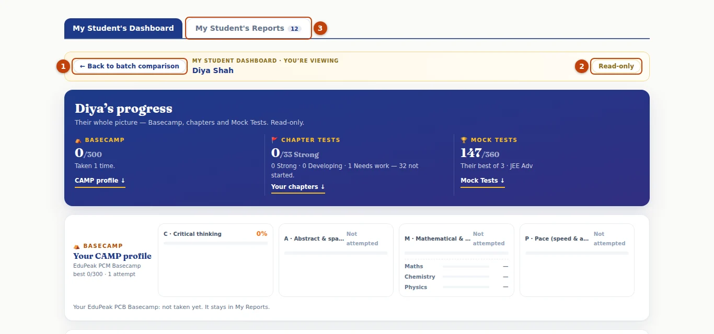Click the 147/360 mock test score
Image resolution: width=714 pixels, height=334 pixels.
[x=480, y=153]
